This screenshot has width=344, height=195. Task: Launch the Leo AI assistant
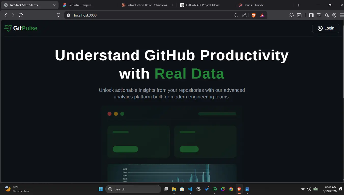click(x=326, y=15)
